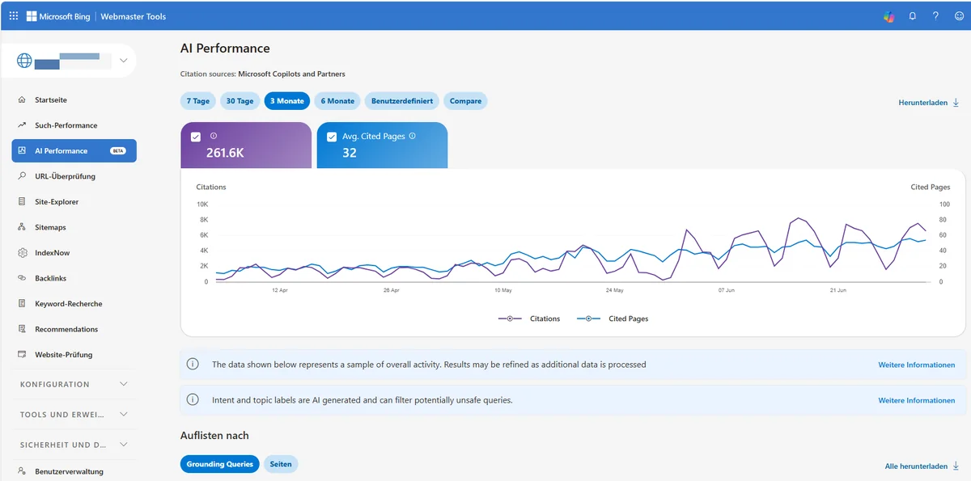This screenshot has height=481, width=971.
Task: Click the 07 Jun chart axis label
Action: point(726,289)
